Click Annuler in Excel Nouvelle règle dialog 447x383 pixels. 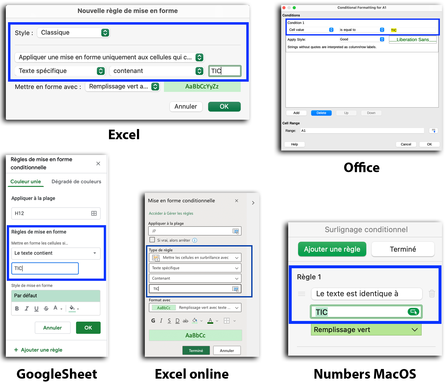tap(186, 107)
